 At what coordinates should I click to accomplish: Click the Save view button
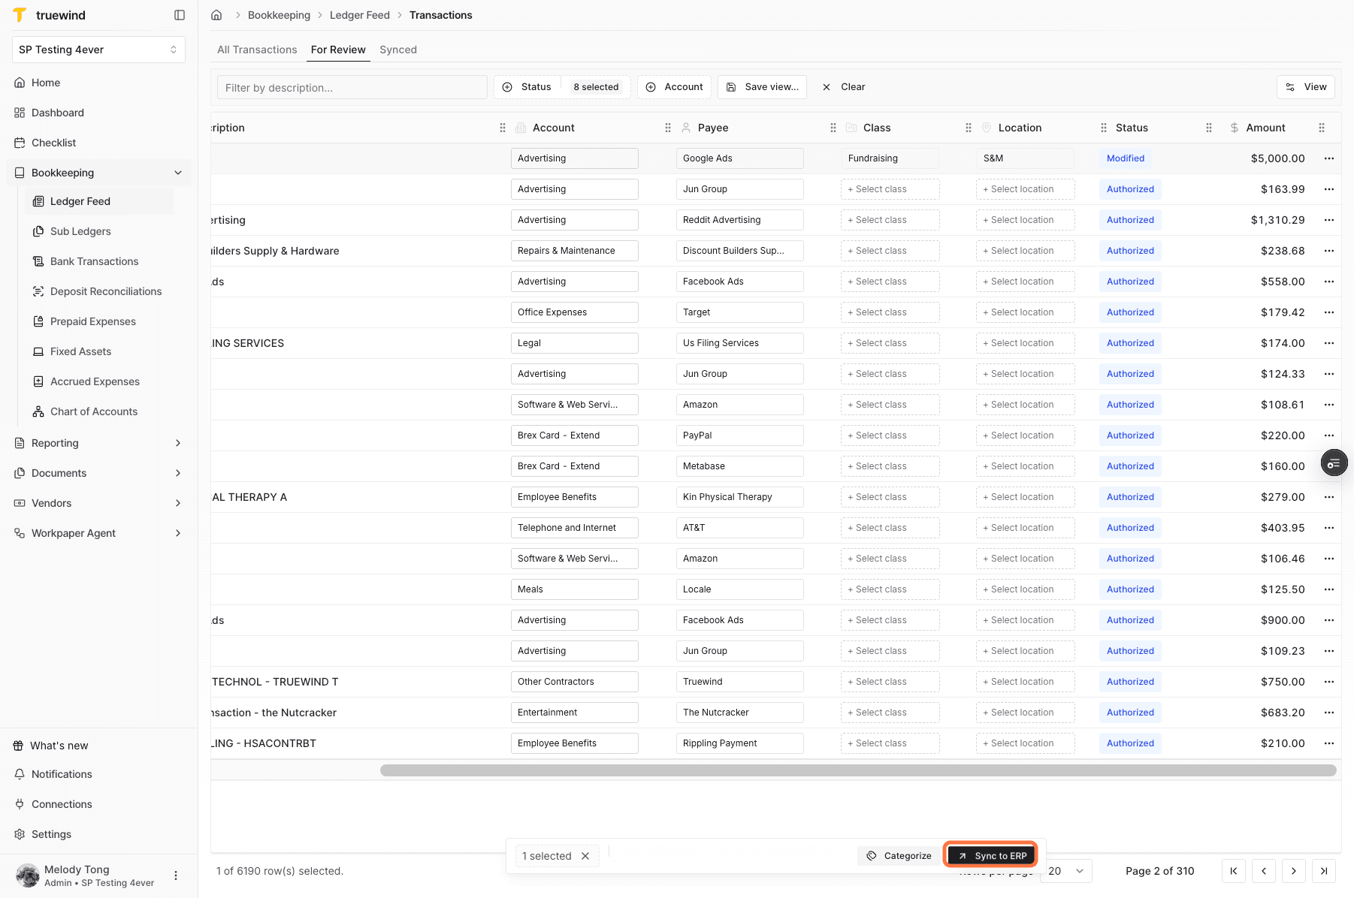763,87
